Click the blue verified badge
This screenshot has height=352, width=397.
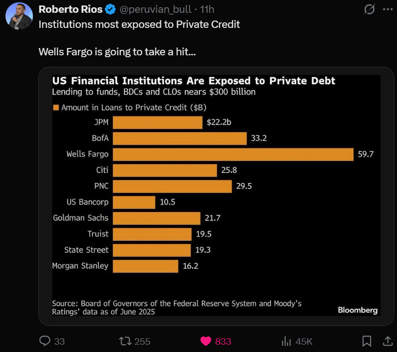click(110, 10)
